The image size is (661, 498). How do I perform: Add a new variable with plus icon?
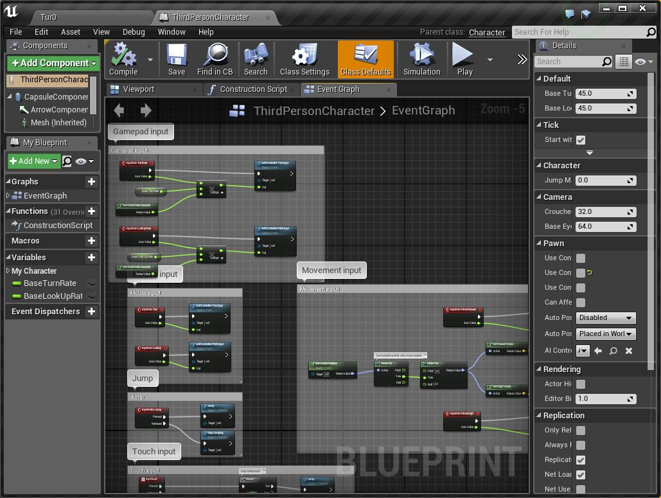[91, 257]
